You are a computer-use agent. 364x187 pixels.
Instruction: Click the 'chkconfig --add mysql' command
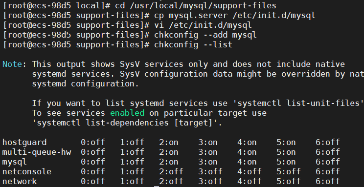coord(205,35)
